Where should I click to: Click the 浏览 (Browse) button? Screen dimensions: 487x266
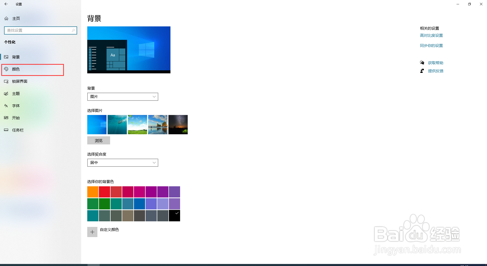pyautogui.click(x=98, y=140)
